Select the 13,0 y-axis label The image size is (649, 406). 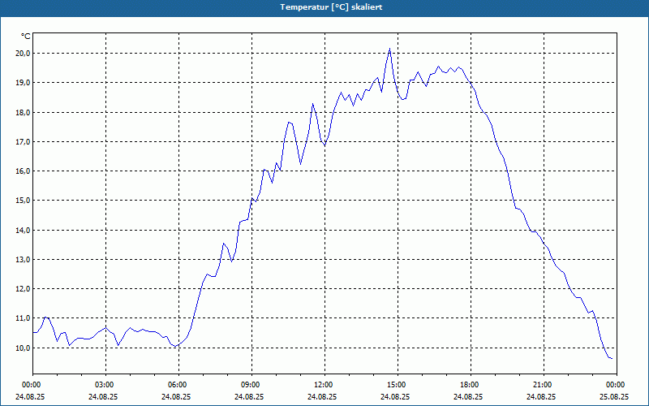click(23, 259)
